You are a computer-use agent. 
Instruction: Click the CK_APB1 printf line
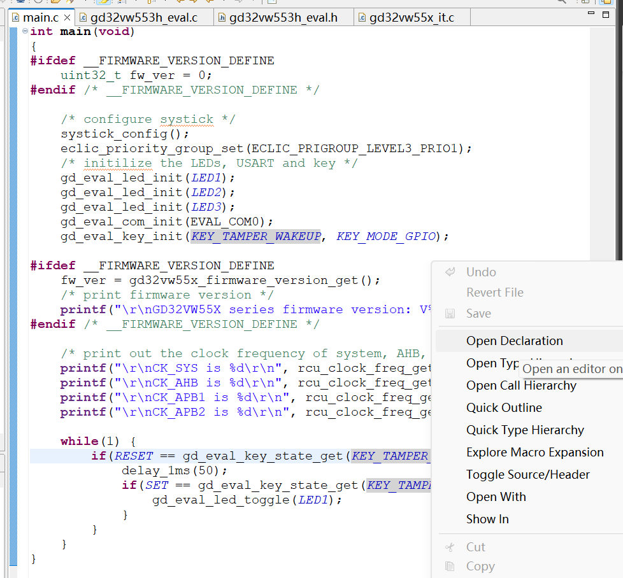click(245, 398)
